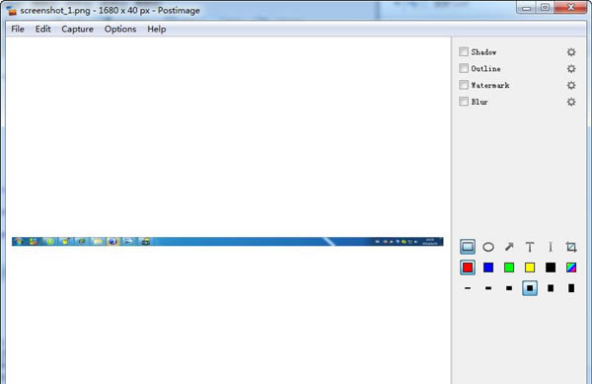Maximize the Postimage window
Screen dimensions: 592x384
545,8
